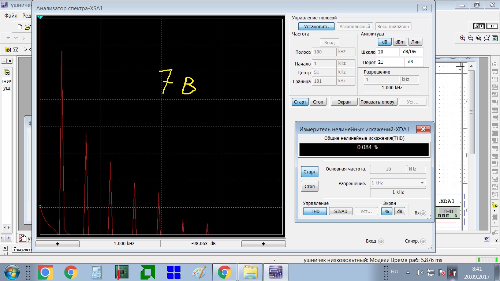Click the zoom toolbar icon after fit page
The image size is (500, 281).
click(495, 38)
